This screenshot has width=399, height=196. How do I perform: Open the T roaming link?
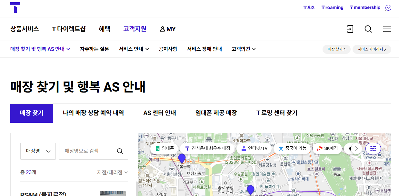pyautogui.click(x=333, y=7)
